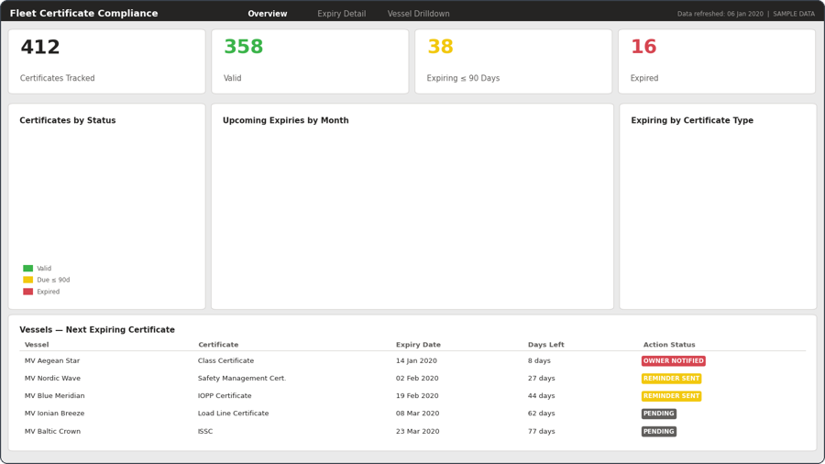Click the Data refreshed 06 Jan 2020 text
The image size is (825, 464).
pos(720,14)
